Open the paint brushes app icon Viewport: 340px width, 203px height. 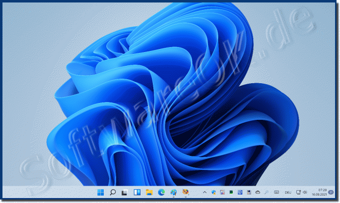click(186, 192)
